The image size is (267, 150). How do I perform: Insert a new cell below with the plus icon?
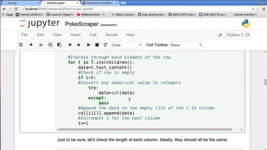tap(31, 45)
